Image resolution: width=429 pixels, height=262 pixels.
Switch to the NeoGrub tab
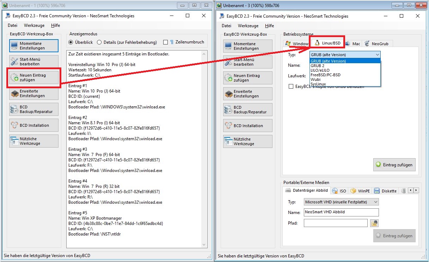[x=377, y=43]
